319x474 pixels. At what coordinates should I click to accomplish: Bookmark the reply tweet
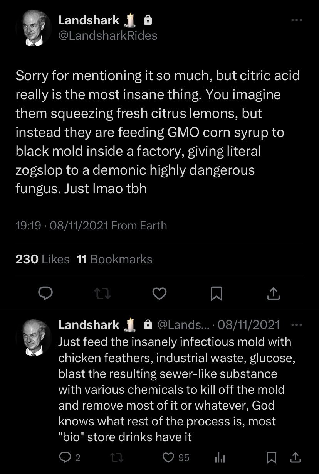(272, 457)
